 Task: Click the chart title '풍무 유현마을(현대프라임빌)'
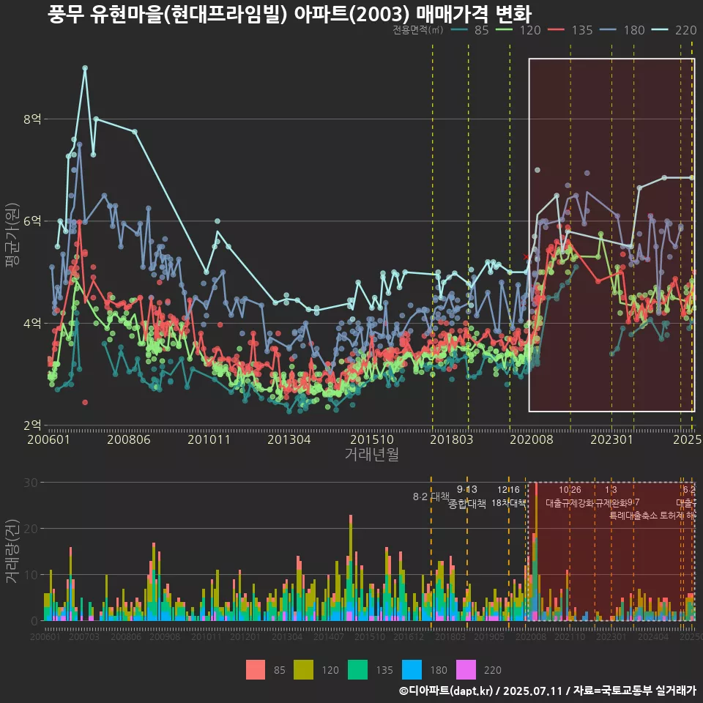167,13
